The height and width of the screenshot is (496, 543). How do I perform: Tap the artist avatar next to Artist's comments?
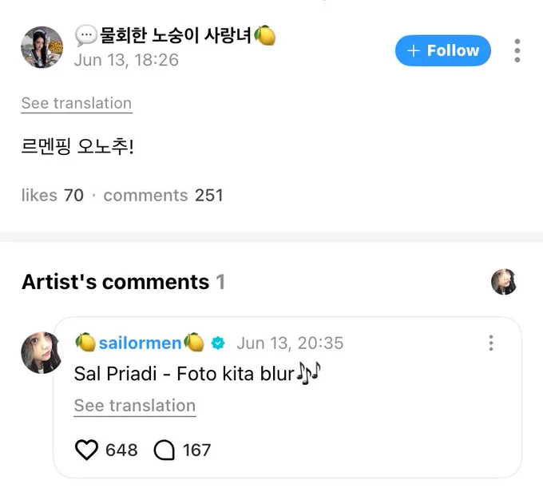click(504, 282)
